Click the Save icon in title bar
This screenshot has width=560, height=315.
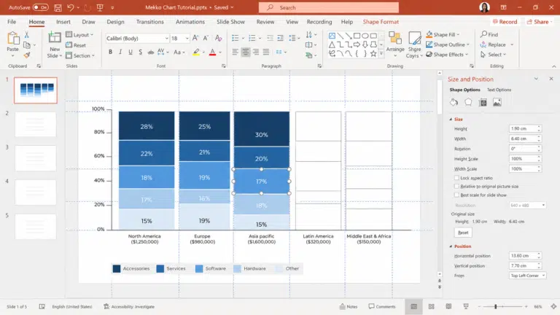[58, 7]
